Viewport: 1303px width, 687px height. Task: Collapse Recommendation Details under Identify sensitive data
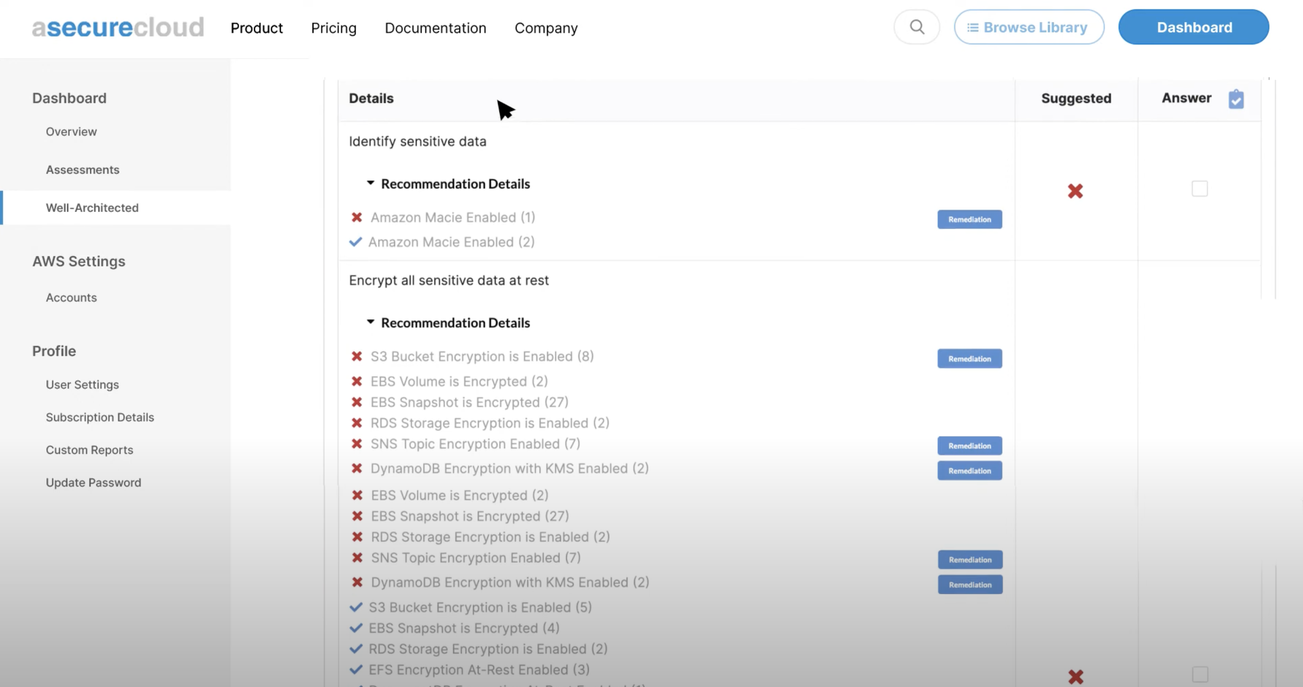370,183
